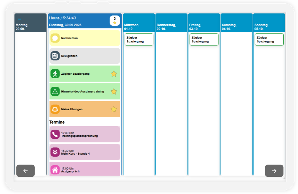Select the Donnerstag, 02.10. column header
Screen dimensions: 298x194
(171, 23)
